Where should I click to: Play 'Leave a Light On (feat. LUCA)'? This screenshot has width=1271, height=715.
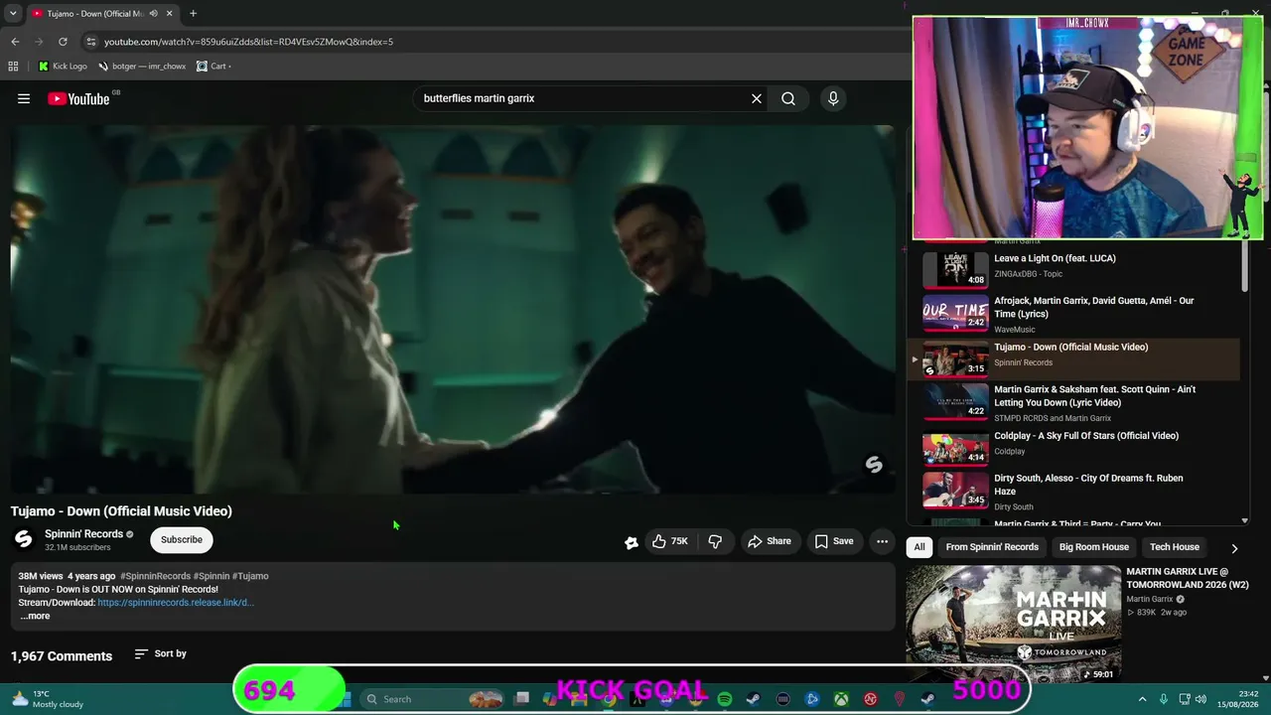(1055, 258)
